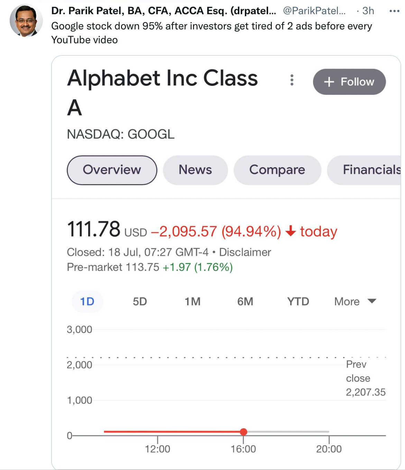Switch to the 5D time range
The image size is (405, 470).
click(x=140, y=301)
